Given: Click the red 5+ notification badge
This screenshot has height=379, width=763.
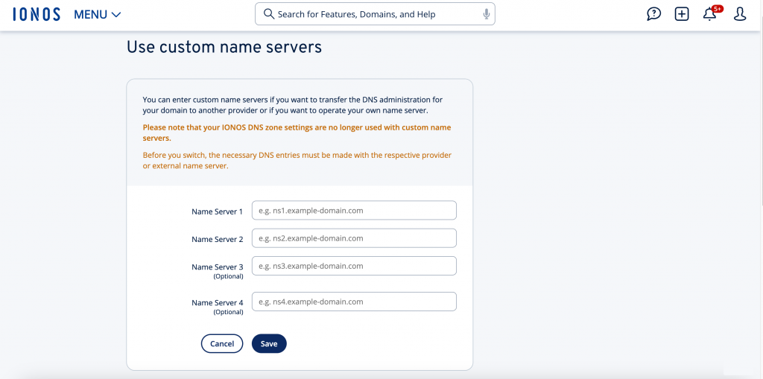Looking at the screenshot, I should click(718, 9).
